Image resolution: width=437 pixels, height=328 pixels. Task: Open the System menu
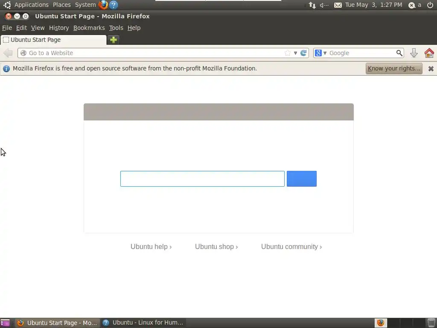[x=85, y=5]
